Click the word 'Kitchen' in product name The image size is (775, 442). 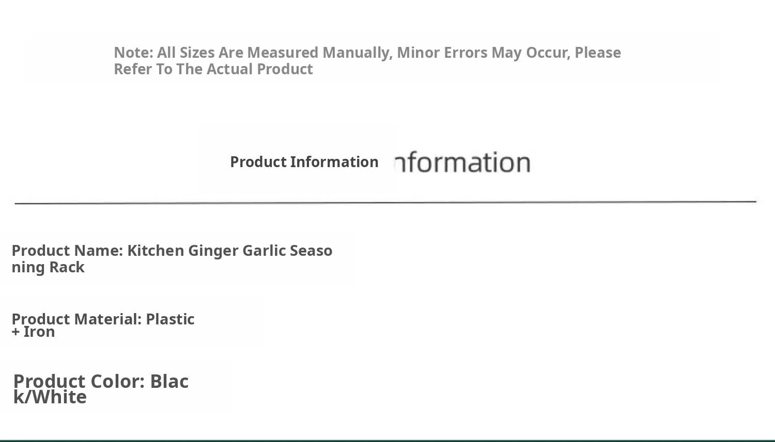[x=156, y=251]
